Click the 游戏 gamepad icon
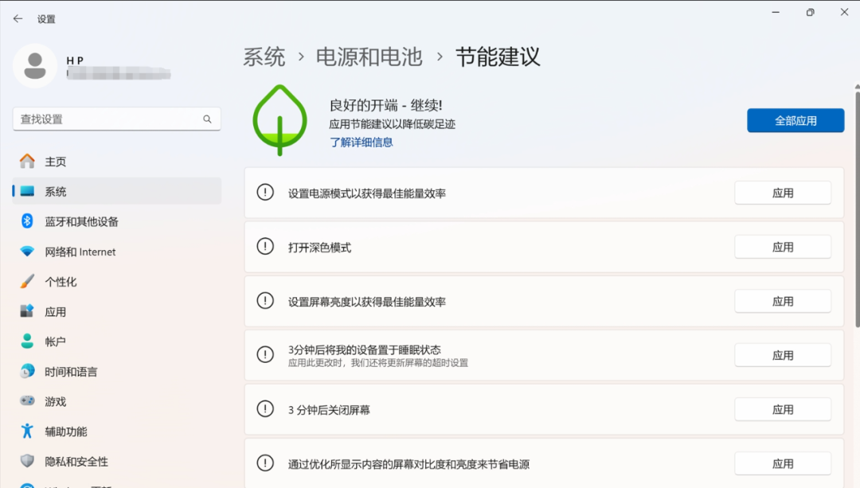Screen dimensions: 860x488 point(27,400)
